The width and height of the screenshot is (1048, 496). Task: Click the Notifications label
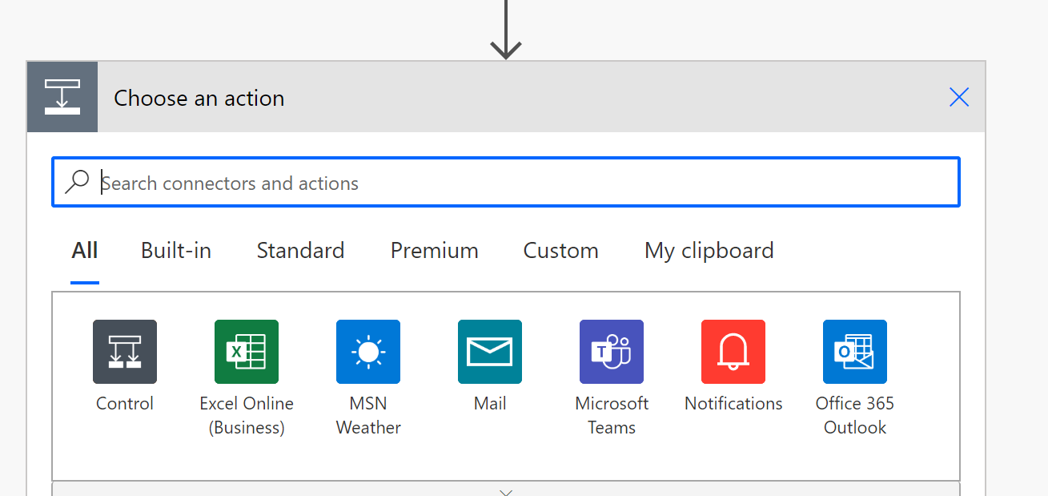[733, 403]
